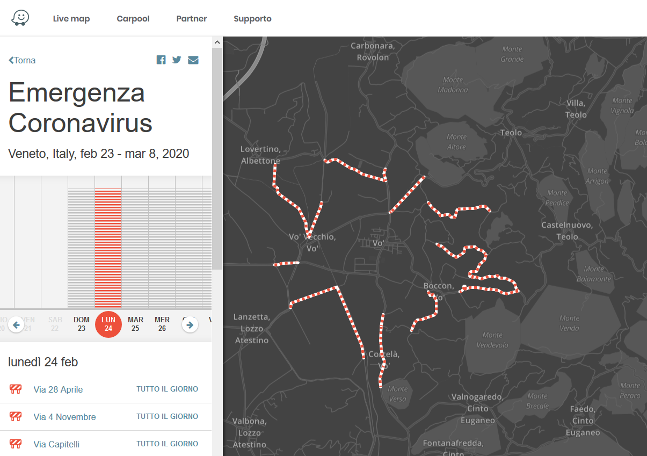Click the barrier icon next to Via 4 Novembre
The image size is (647, 456).
pyautogui.click(x=16, y=416)
